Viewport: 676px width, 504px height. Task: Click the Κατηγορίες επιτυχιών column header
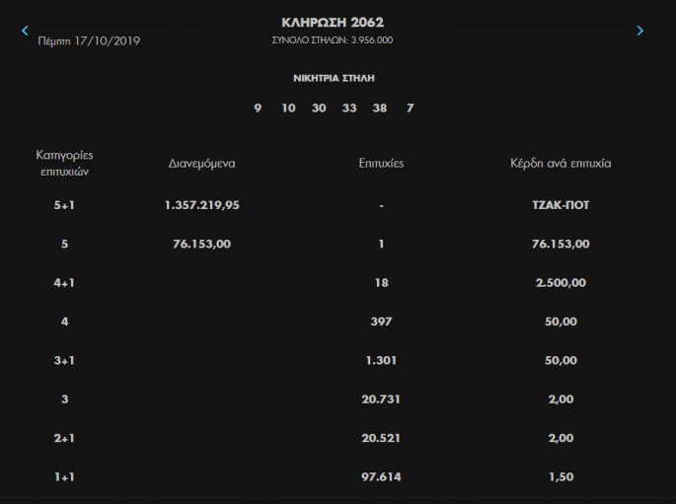pos(64,163)
